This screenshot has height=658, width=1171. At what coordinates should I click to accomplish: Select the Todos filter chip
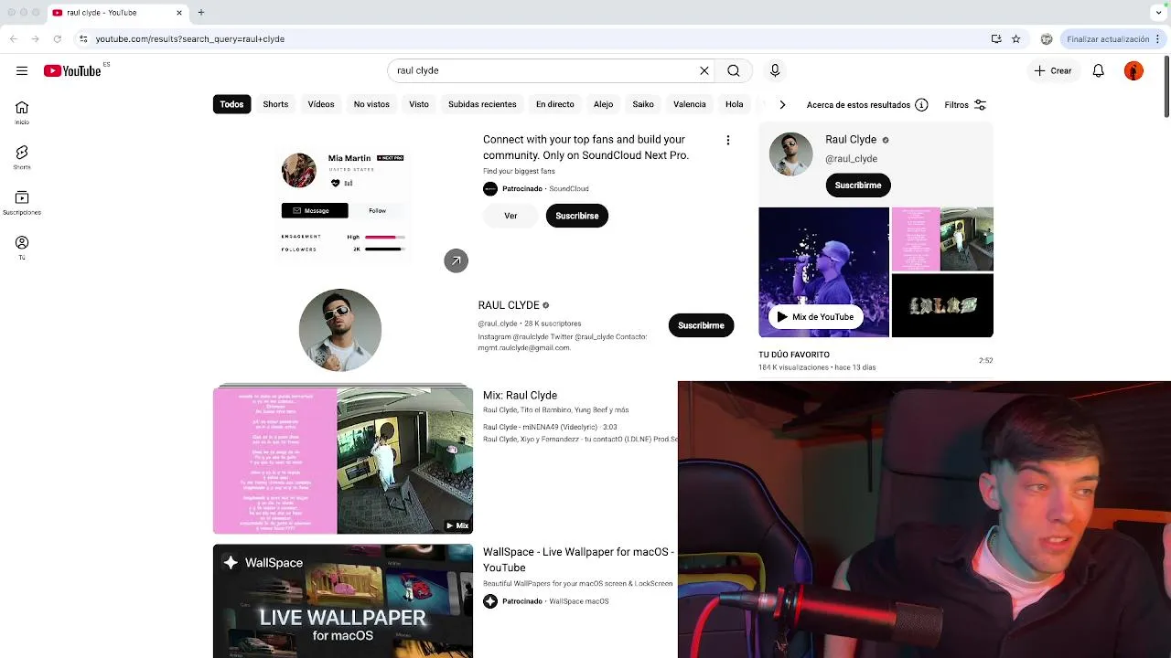[231, 104]
